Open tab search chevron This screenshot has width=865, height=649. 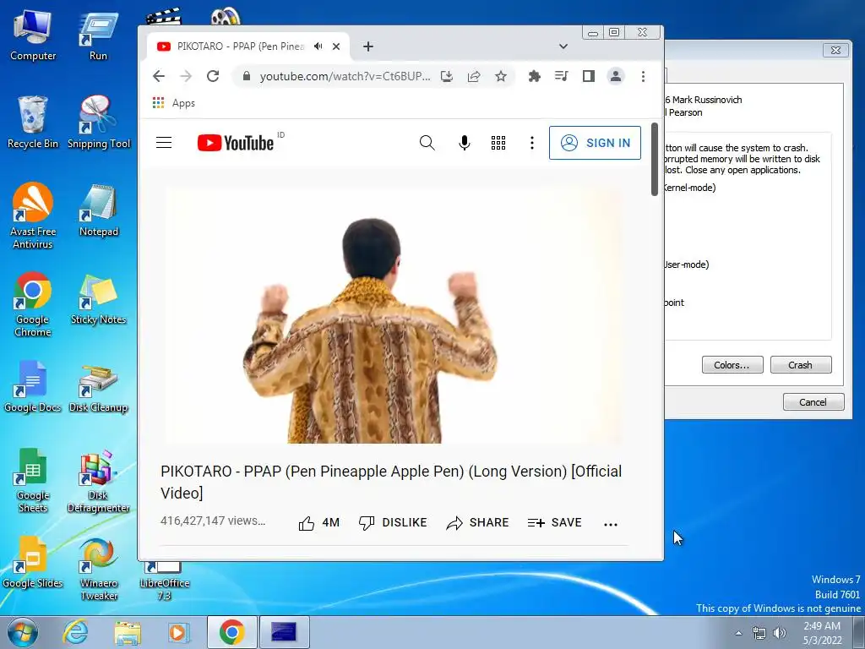tap(563, 46)
